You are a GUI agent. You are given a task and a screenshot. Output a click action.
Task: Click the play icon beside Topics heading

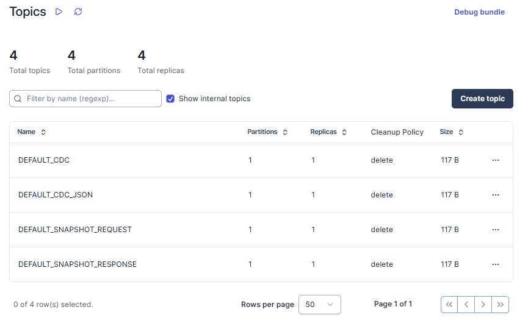coord(59,12)
